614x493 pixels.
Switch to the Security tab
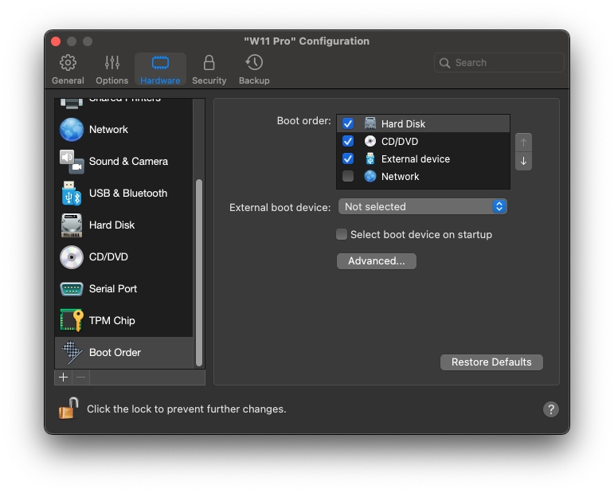pyautogui.click(x=209, y=69)
